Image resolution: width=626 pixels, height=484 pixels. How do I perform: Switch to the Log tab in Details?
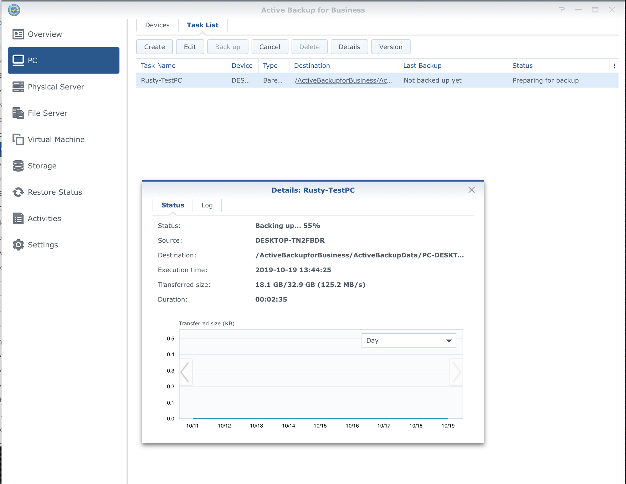207,205
